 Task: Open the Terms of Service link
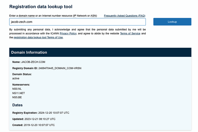pos(130,33)
